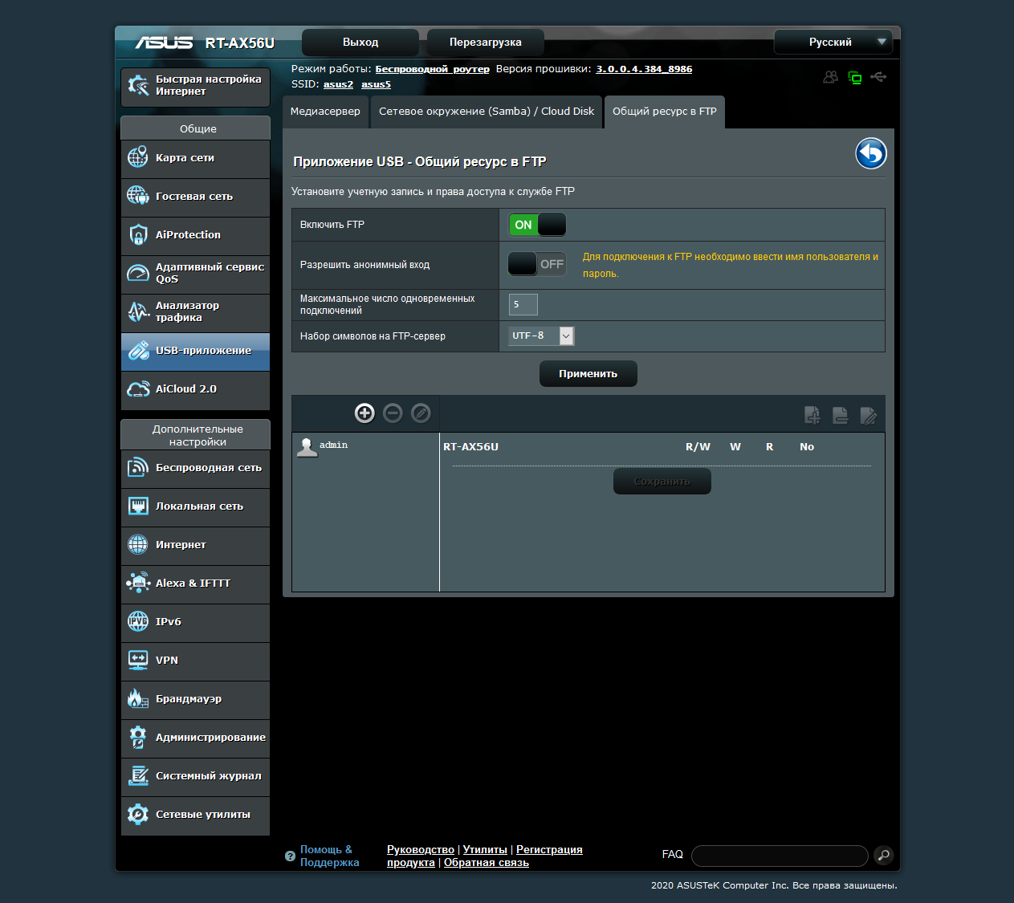
Task: Open Интернет WAN settings
Action: click(195, 545)
